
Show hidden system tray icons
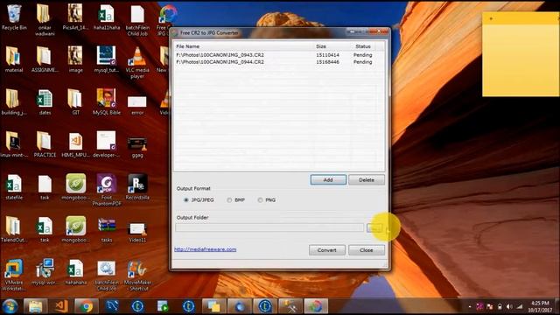[470, 306]
